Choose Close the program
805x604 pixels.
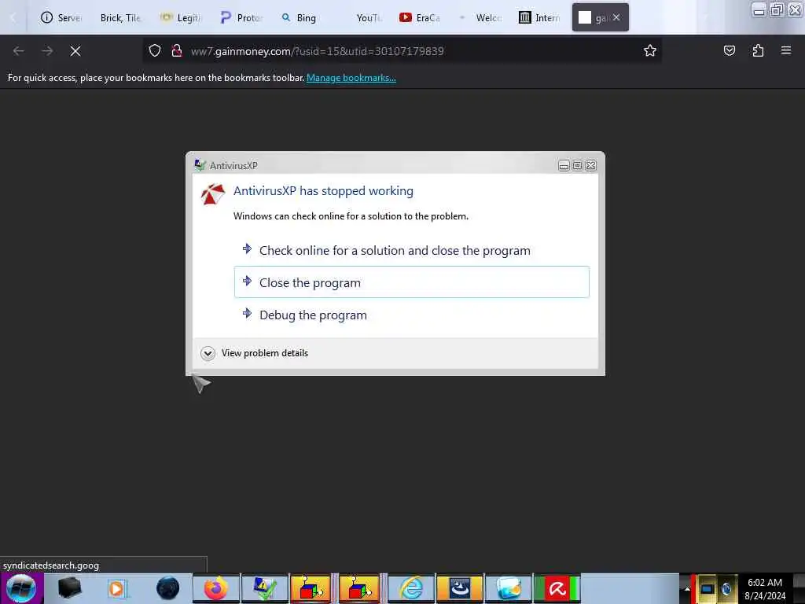[412, 282]
